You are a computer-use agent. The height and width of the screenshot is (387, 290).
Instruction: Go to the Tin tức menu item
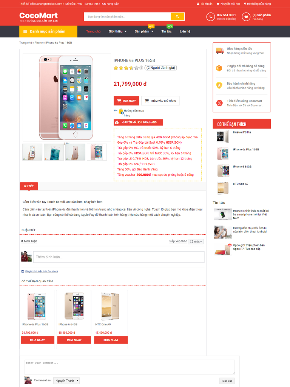(167, 31)
